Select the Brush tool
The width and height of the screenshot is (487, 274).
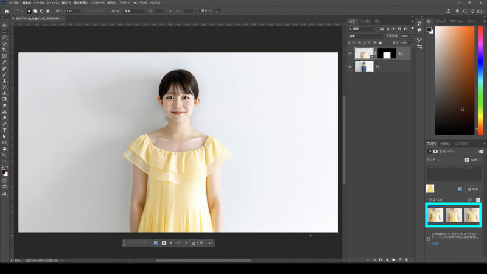click(4, 75)
